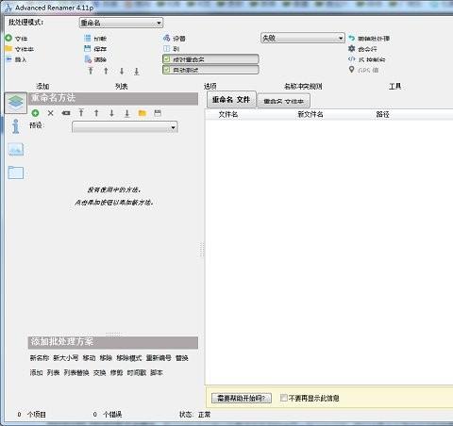Click the green add files icon
Image resolution: width=453 pixels, height=426 pixels.
pyautogui.click(x=8, y=39)
